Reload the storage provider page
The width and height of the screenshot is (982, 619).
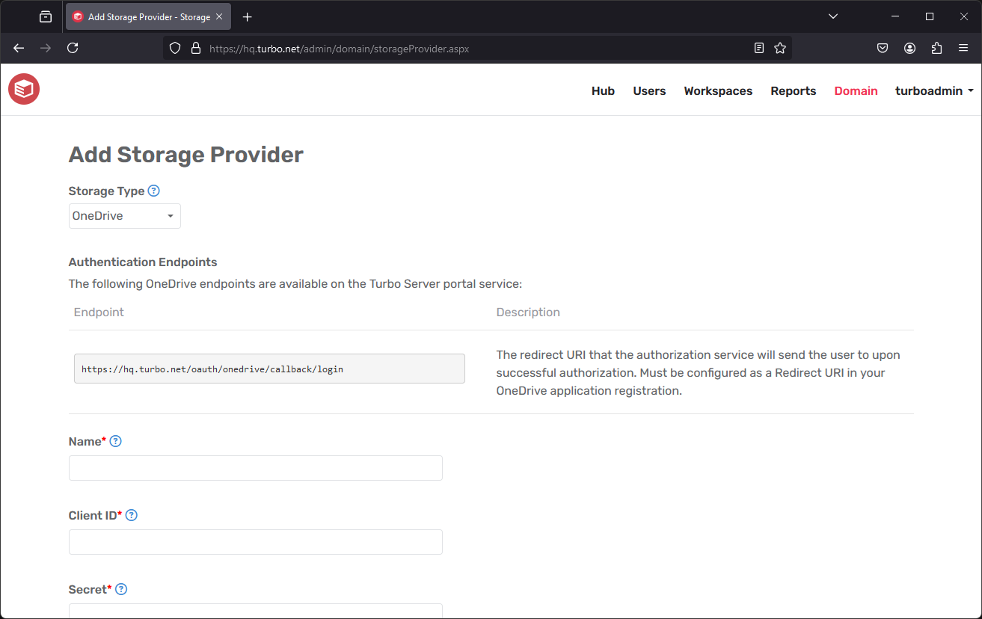(73, 47)
